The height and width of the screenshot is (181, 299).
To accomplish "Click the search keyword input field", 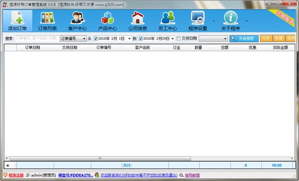I will click(37, 38).
